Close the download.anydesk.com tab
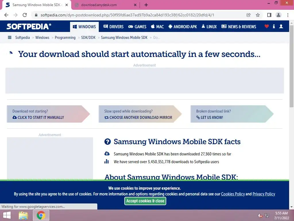This screenshot has width=294, height=221. [135, 5]
